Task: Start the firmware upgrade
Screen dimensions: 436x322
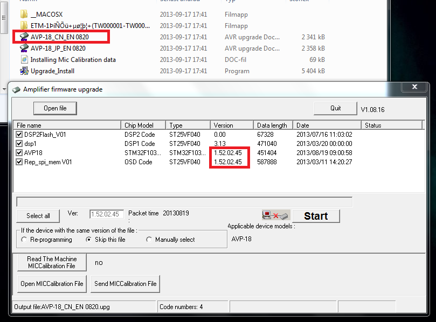Action: click(x=316, y=216)
